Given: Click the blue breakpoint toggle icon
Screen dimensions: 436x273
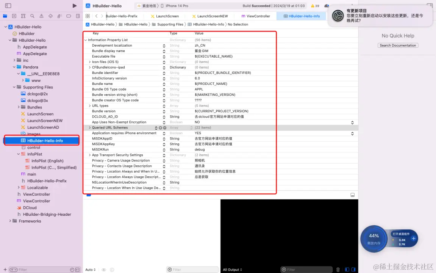Looking at the screenshot, I should (x=89, y=195).
